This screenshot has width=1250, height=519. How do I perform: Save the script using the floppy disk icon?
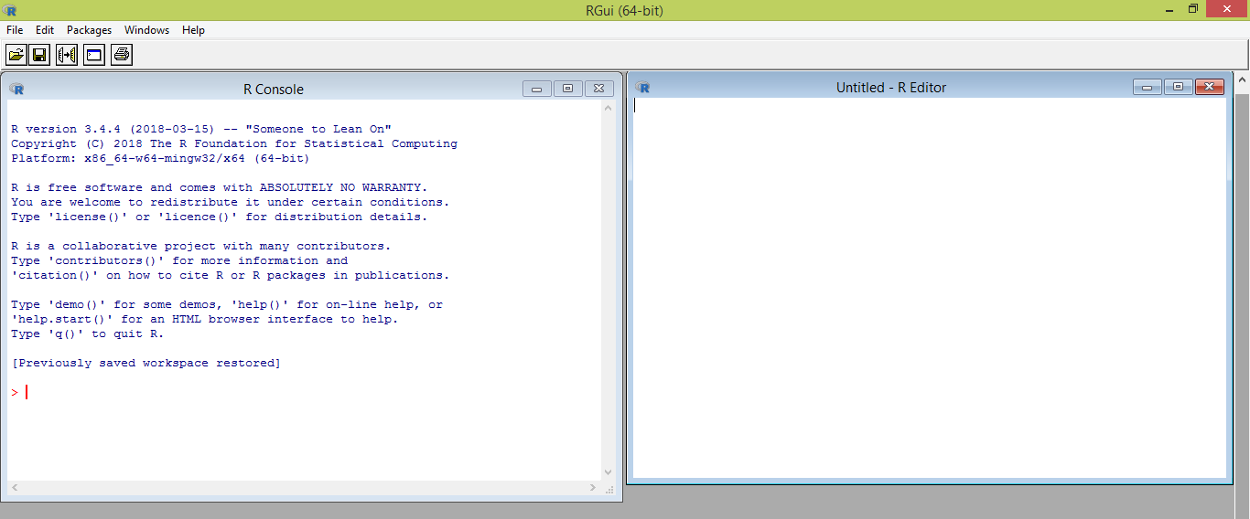pos(39,55)
